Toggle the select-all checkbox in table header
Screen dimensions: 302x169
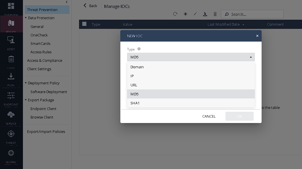84,24
